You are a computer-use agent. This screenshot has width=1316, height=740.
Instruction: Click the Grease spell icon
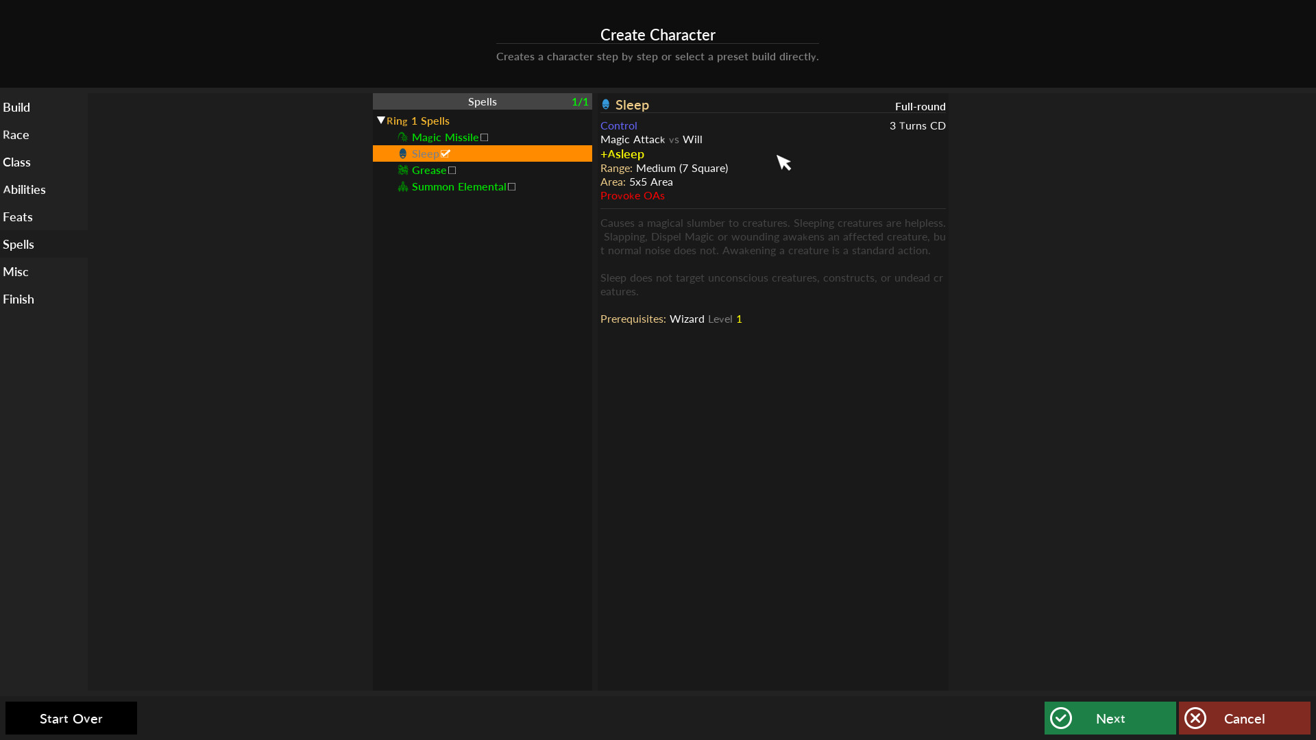[403, 170]
